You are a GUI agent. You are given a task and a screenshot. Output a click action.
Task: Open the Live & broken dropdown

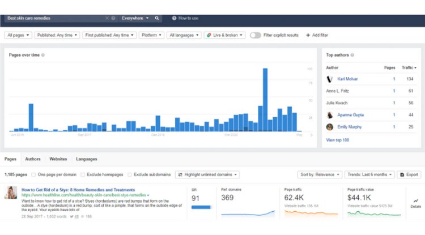tap(225, 35)
